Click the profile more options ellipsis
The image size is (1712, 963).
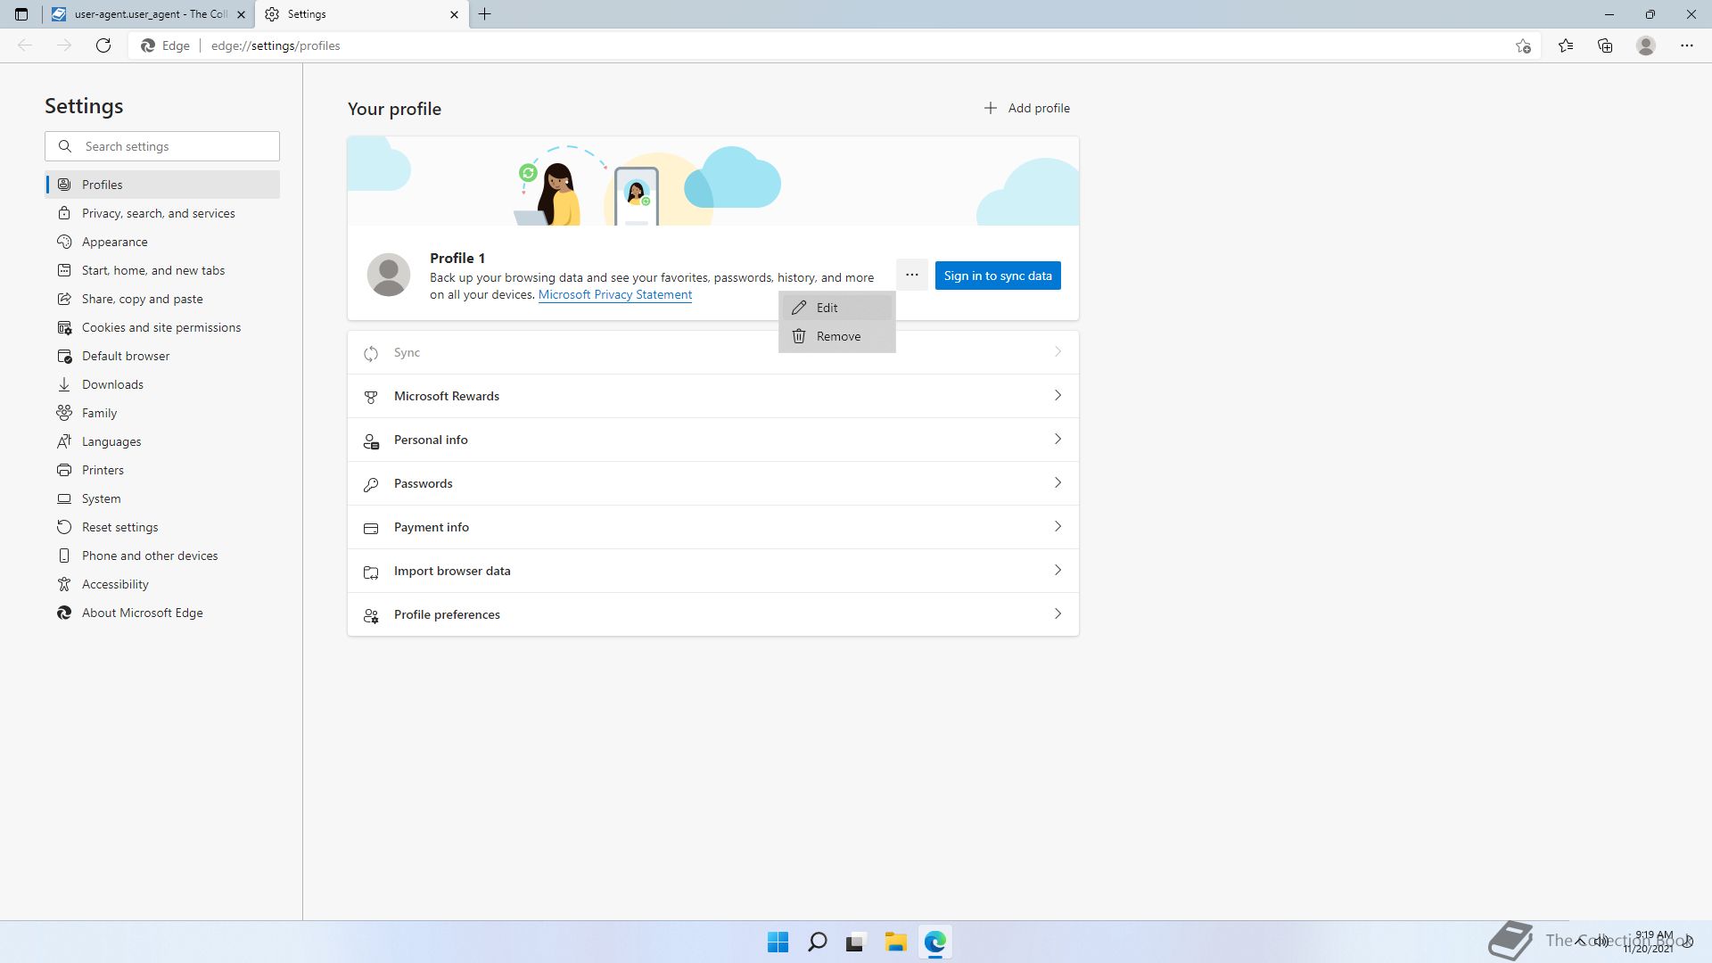coord(911,275)
